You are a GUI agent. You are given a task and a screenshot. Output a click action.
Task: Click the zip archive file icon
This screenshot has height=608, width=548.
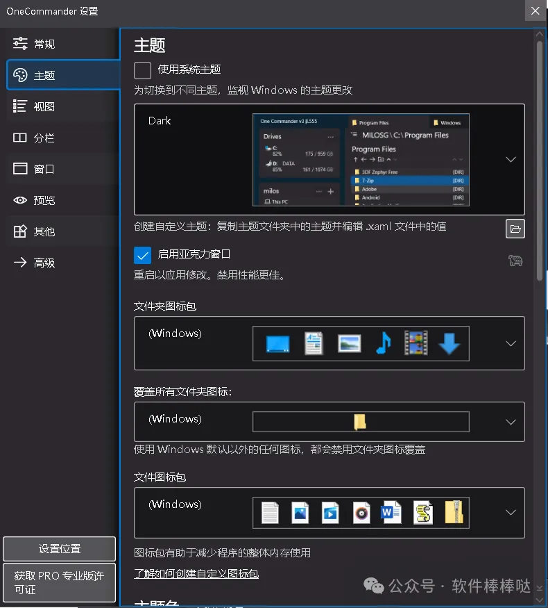[x=454, y=512]
